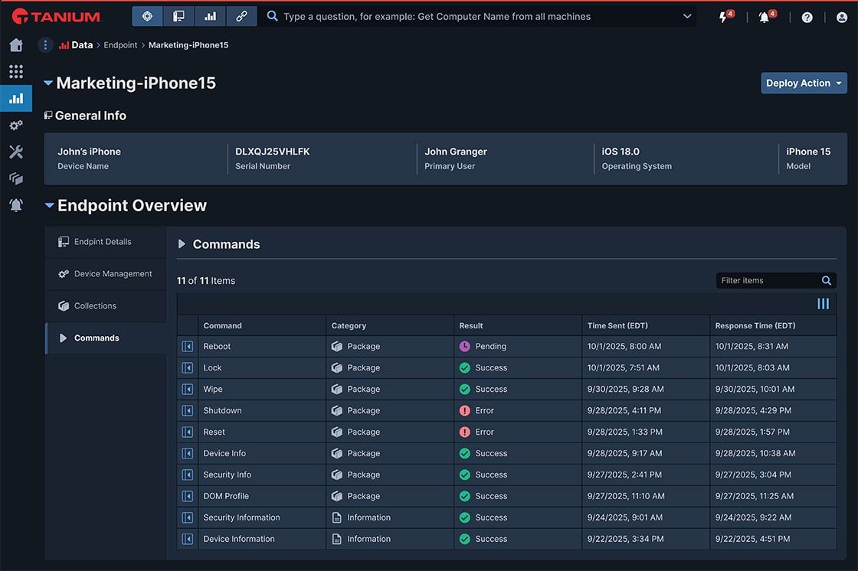Click the "9/22/2025, 3:34 PM" time cell
This screenshot has width=858, height=571.
click(x=625, y=539)
